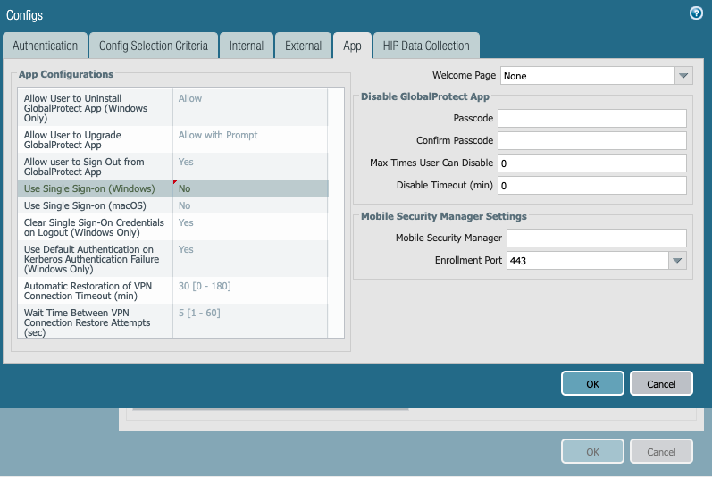Open the help icon in Configs dialog
The image size is (712, 477).
pos(696,13)
